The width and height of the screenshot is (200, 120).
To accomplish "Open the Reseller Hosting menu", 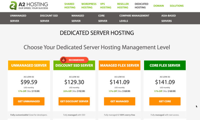I will pyautogui.click(x=123, y=6).
